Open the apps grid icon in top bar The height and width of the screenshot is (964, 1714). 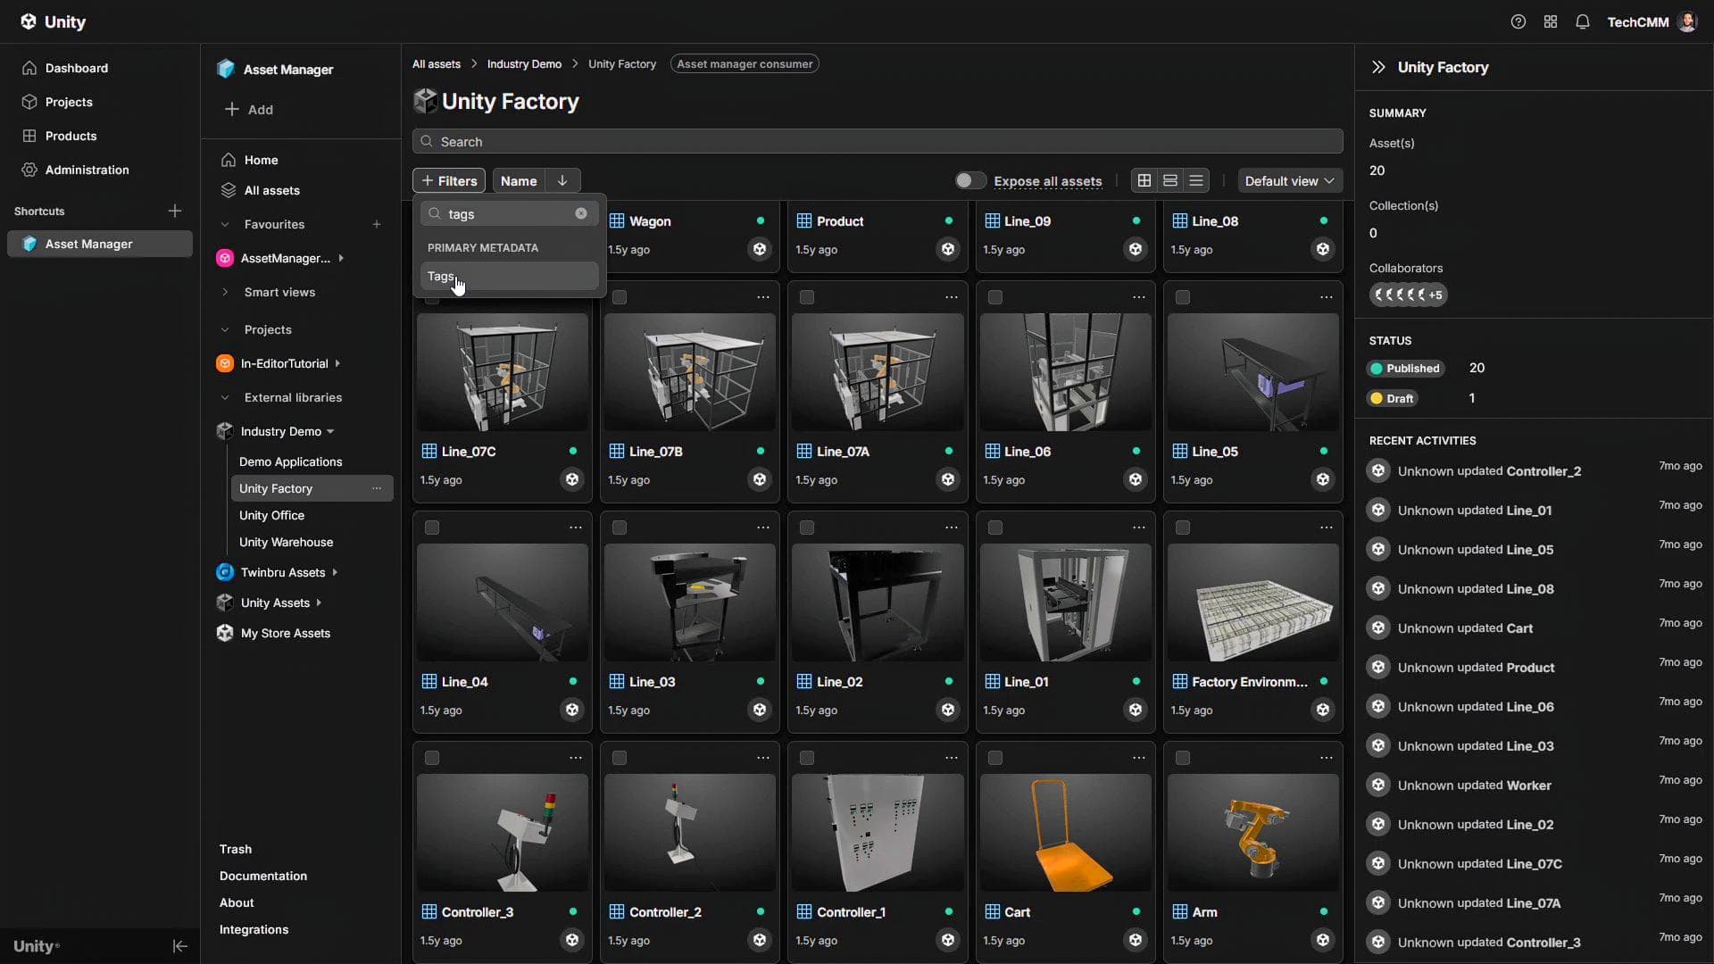(x=1551, y=21)
